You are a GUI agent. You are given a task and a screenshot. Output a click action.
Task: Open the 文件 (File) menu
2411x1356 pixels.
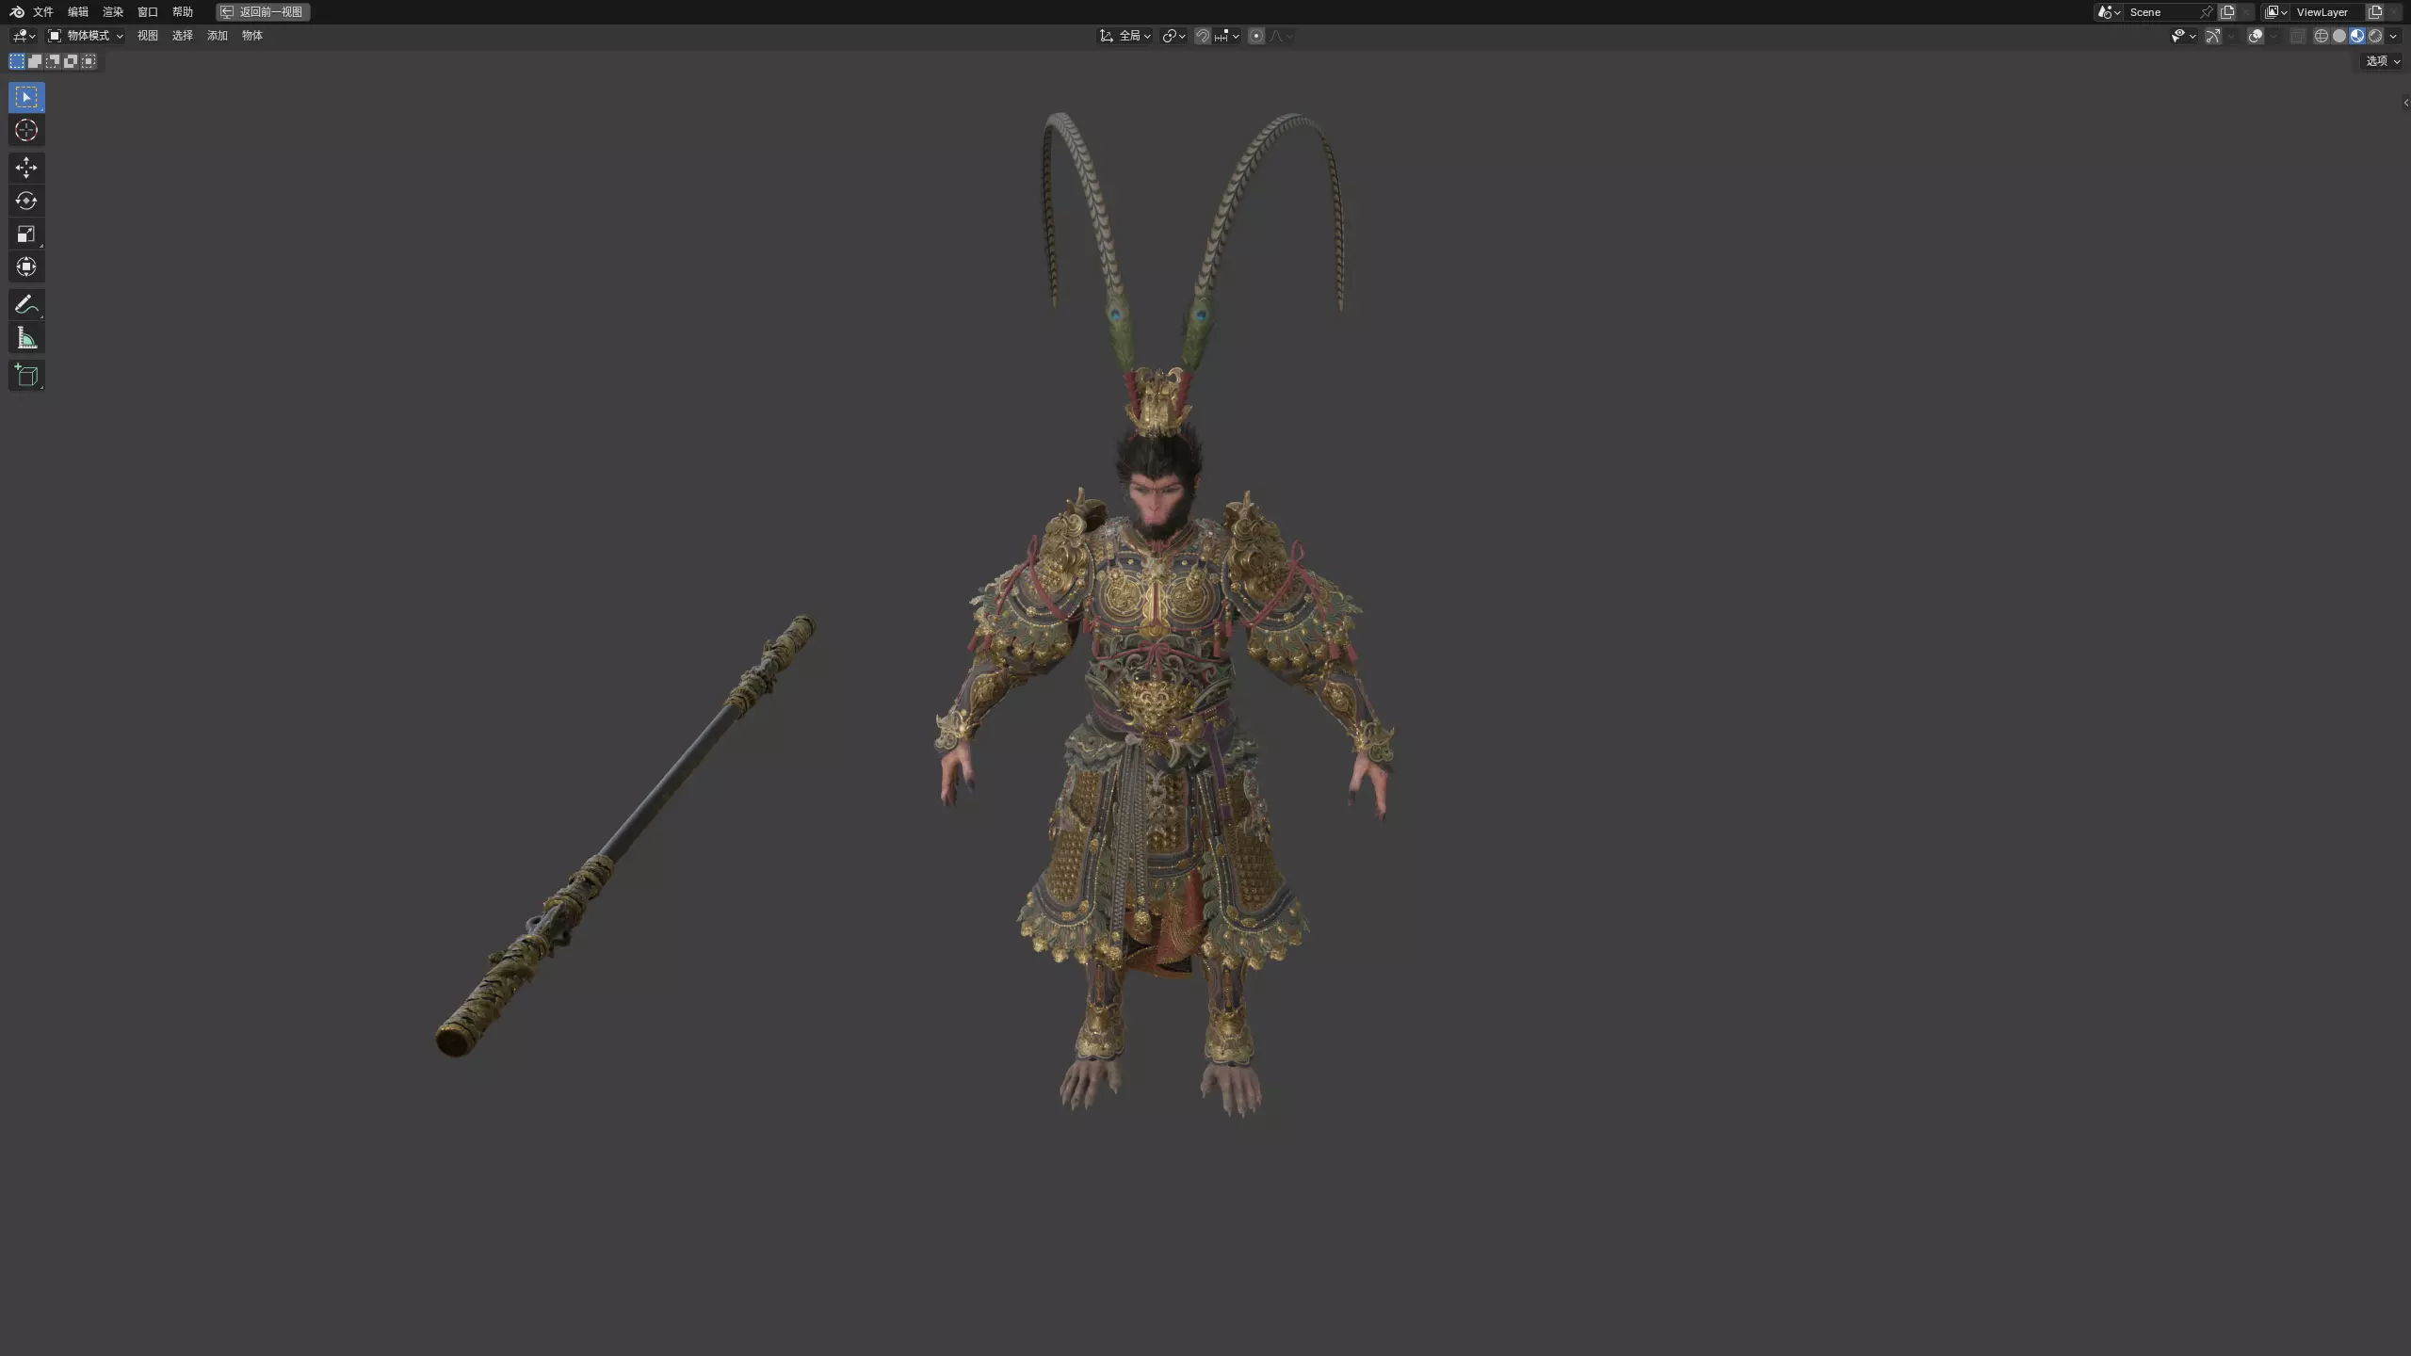43,12
